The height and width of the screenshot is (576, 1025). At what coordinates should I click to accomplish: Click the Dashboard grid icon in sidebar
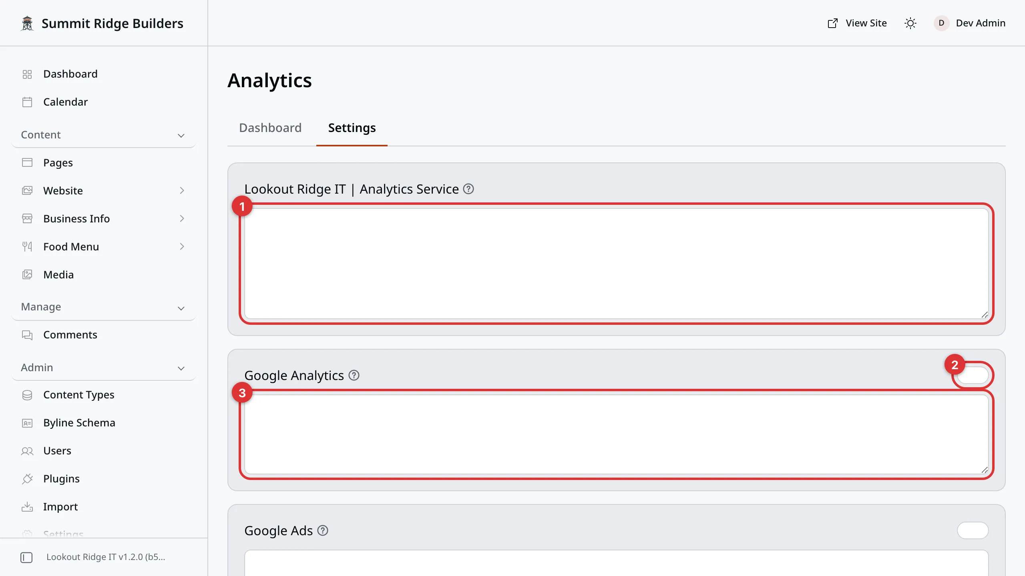pyautogui.click(x=27, y=74)
